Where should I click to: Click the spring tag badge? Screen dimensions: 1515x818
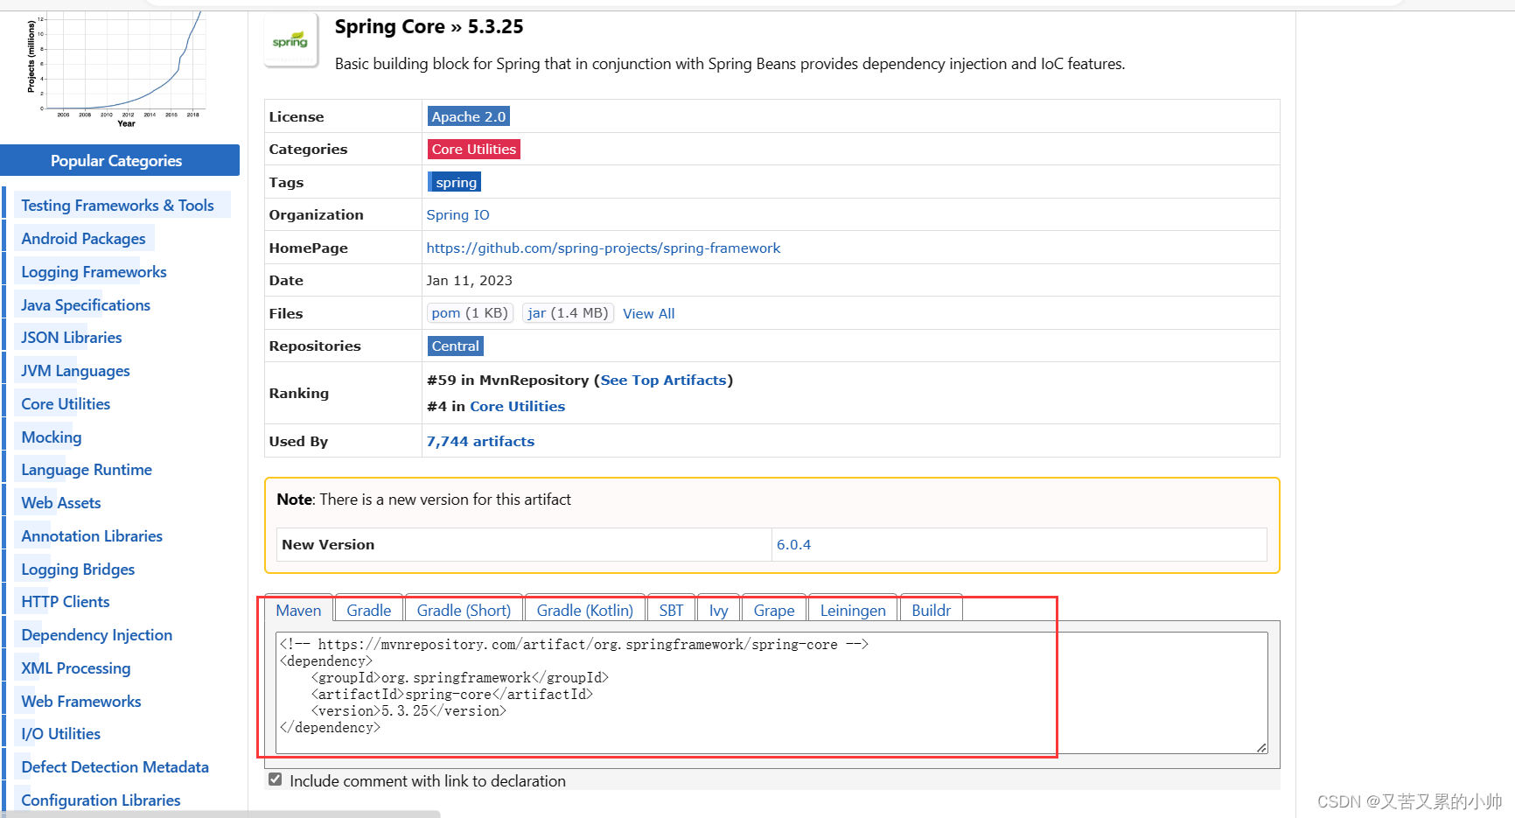pyautogui.click(x=456, y=182)
